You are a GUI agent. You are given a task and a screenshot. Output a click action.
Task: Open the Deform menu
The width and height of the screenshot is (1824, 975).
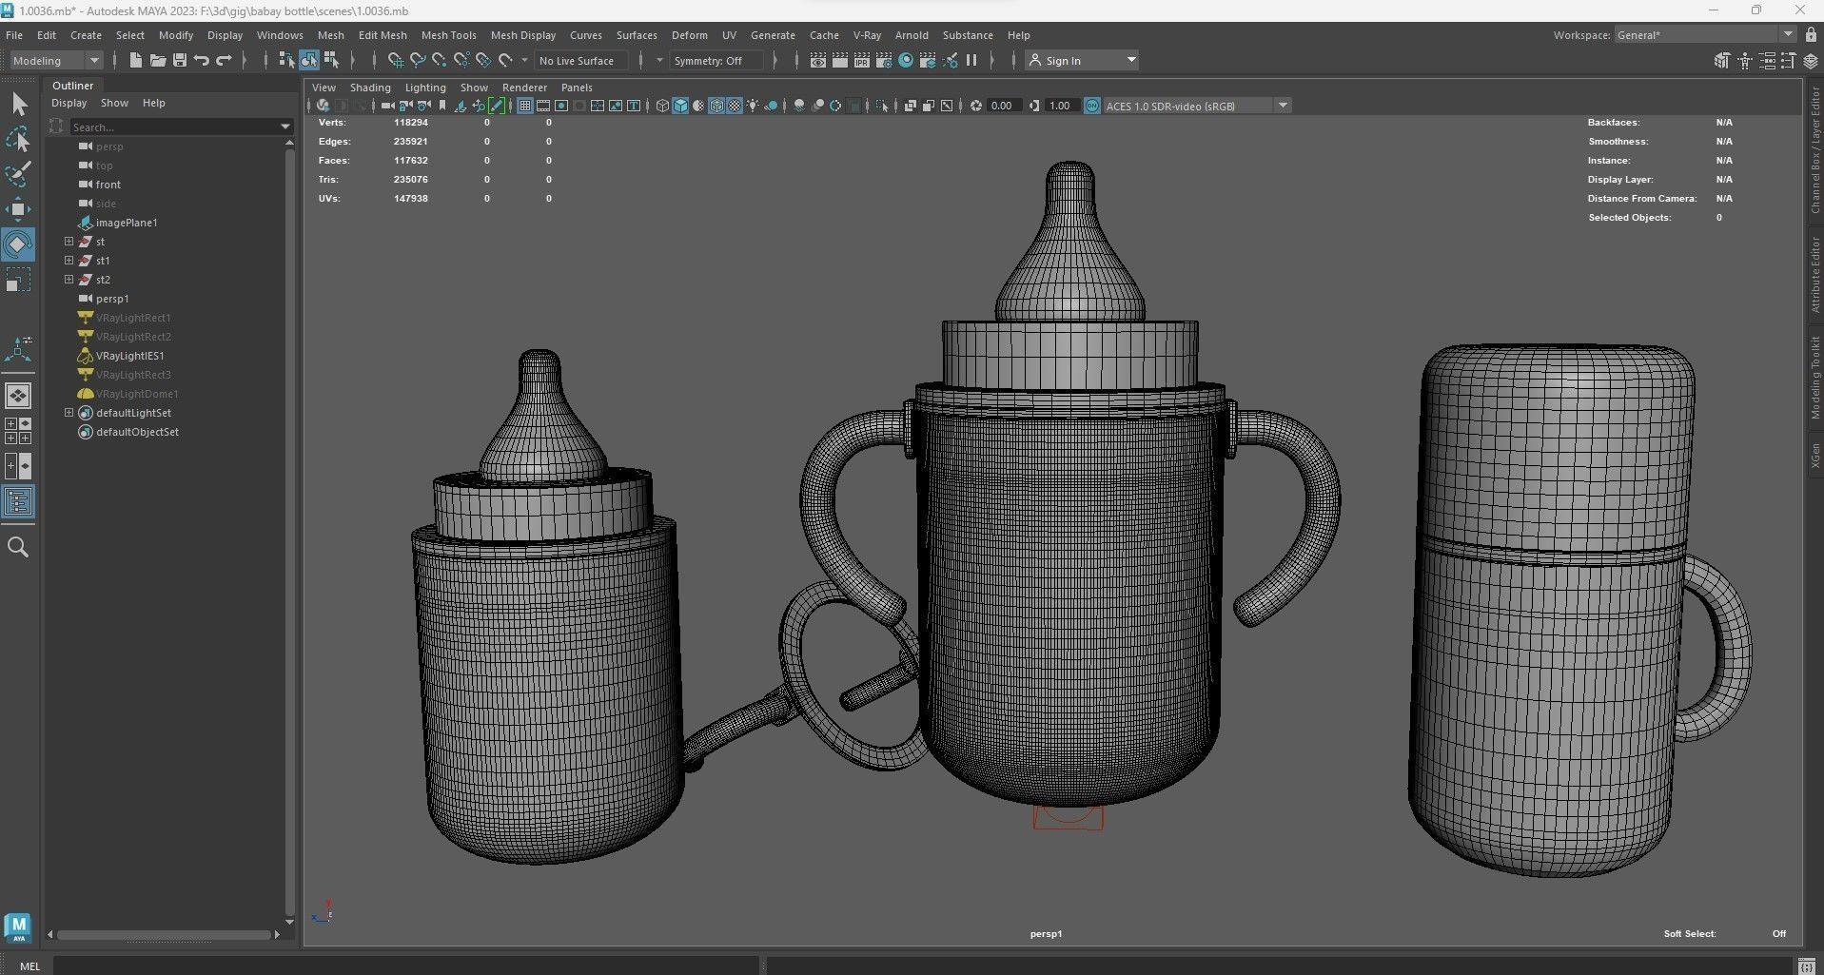click(x=689, y=35)
